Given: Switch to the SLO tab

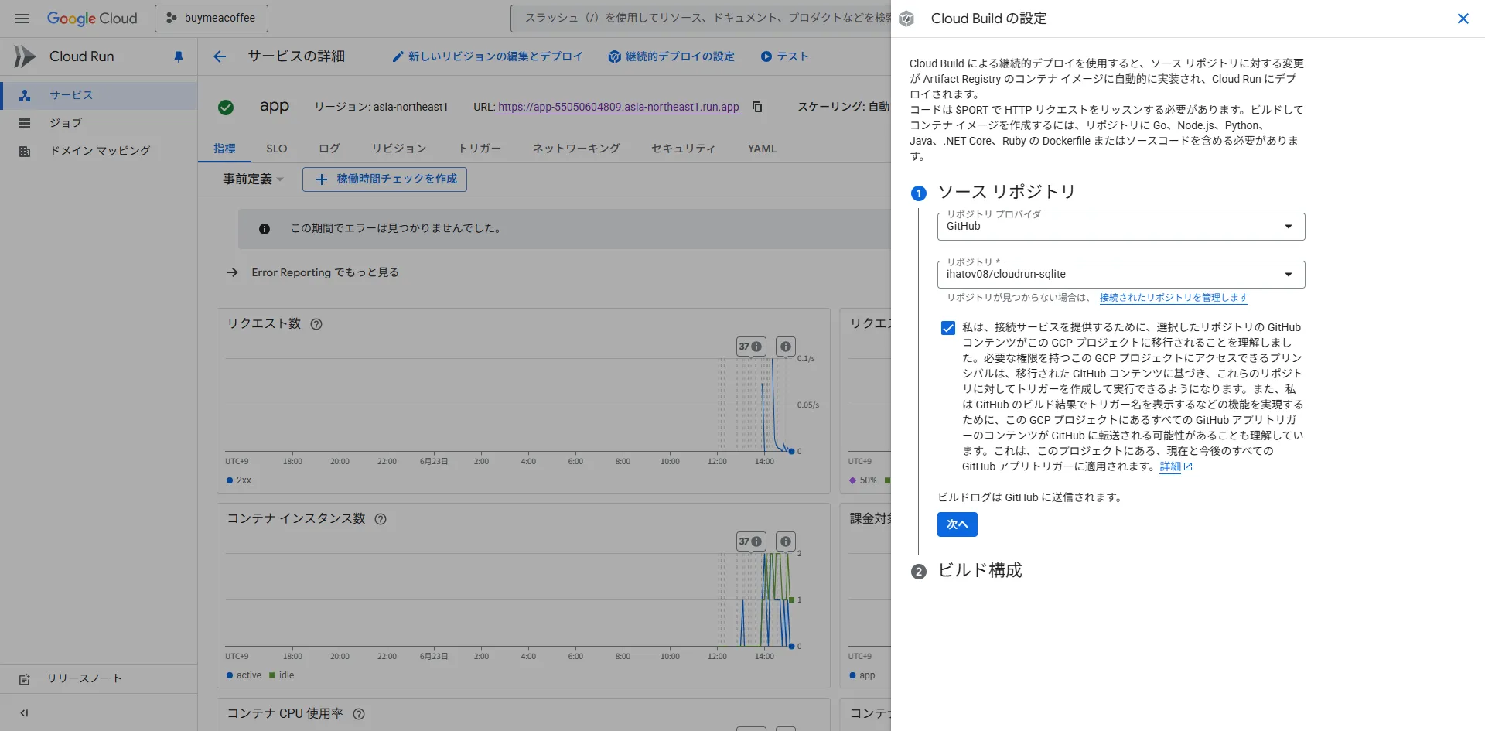Looking at the screenshot, I should point(277,149).
